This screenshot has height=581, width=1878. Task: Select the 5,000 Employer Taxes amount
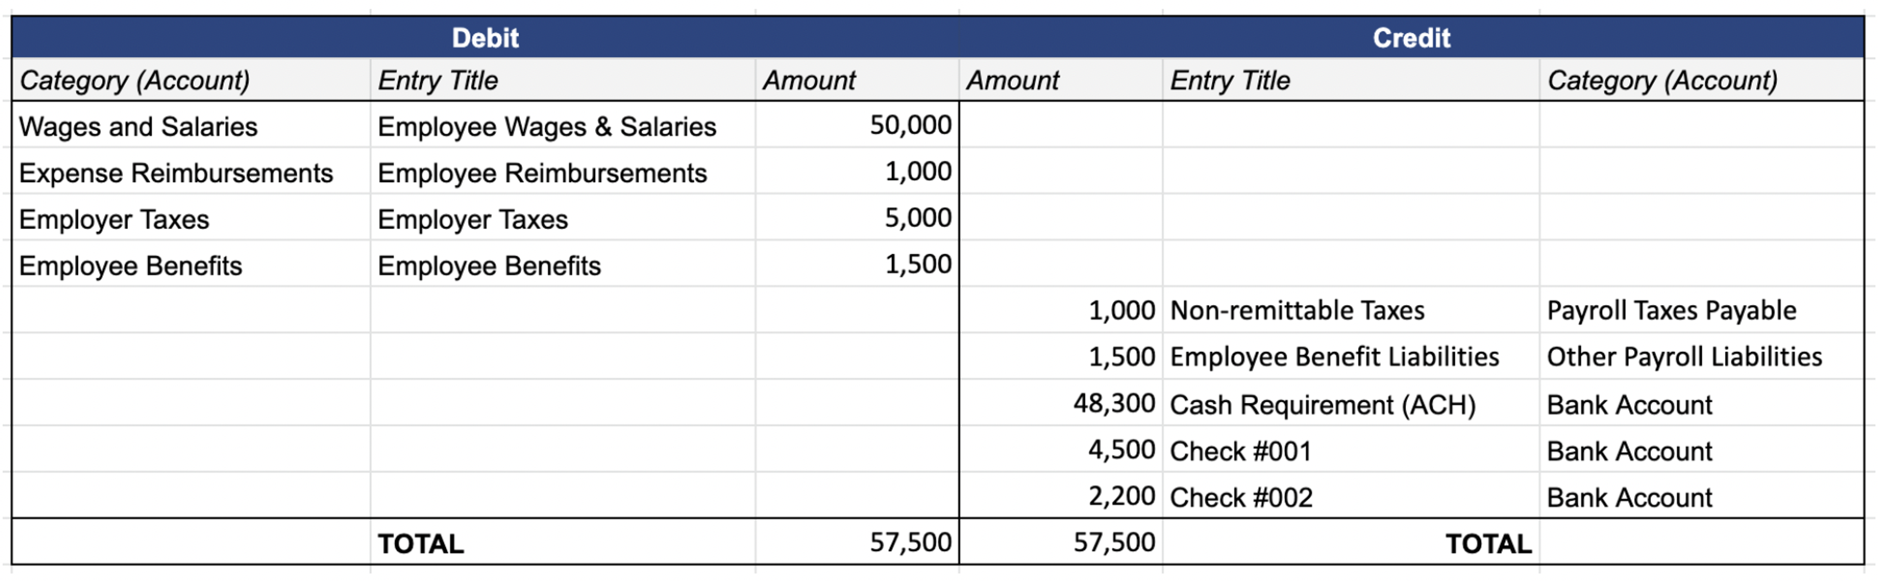(857, 218)
